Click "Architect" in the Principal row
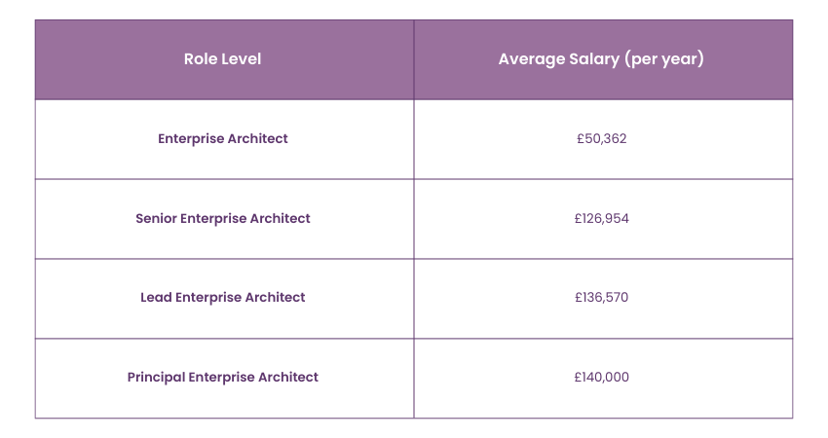Viewport: 828px width, 438px height. pyautogui.click(x=286, y=377)
